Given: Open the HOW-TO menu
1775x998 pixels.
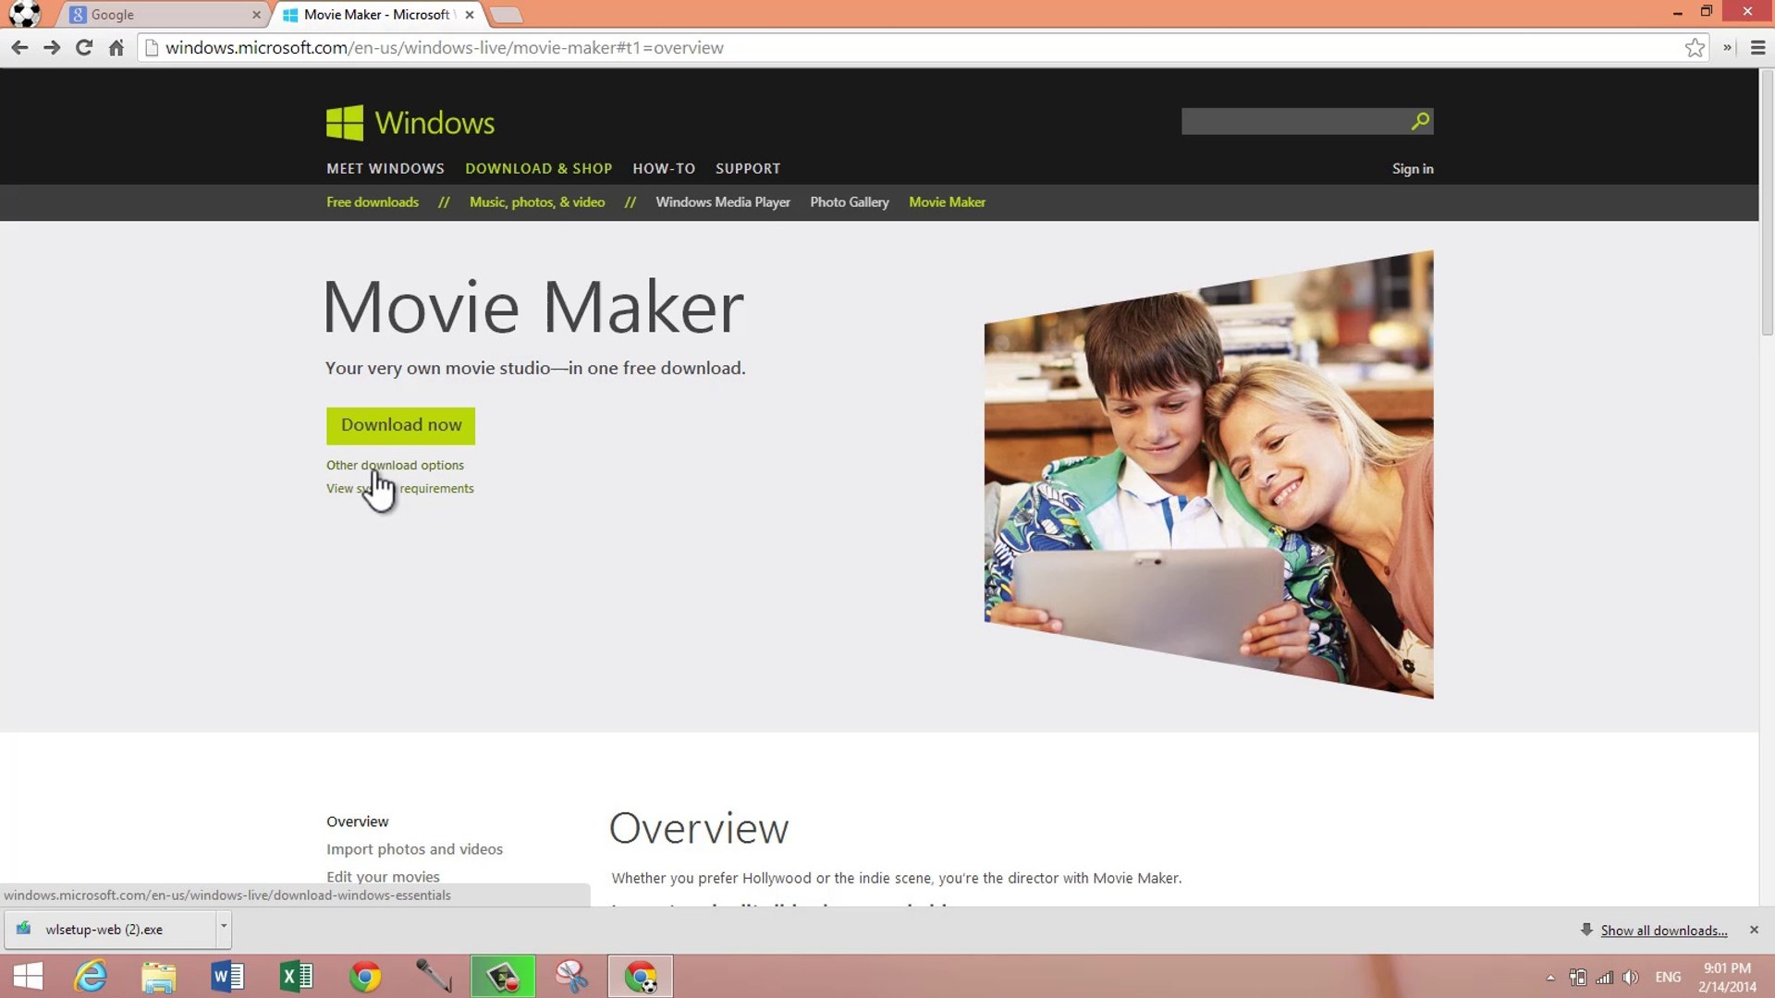Looking at the screenshot, I should pyautogui.click(x=663, y=169).
